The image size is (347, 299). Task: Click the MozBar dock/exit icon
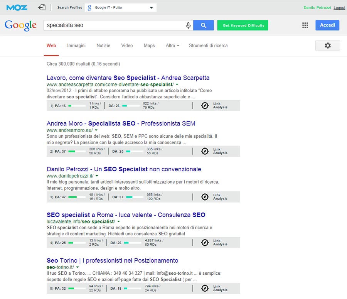[x=42, y=7]
